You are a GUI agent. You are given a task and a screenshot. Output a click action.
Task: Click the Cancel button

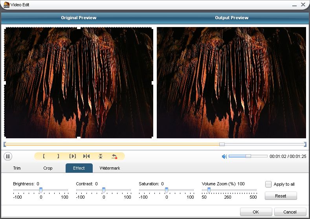290,212
